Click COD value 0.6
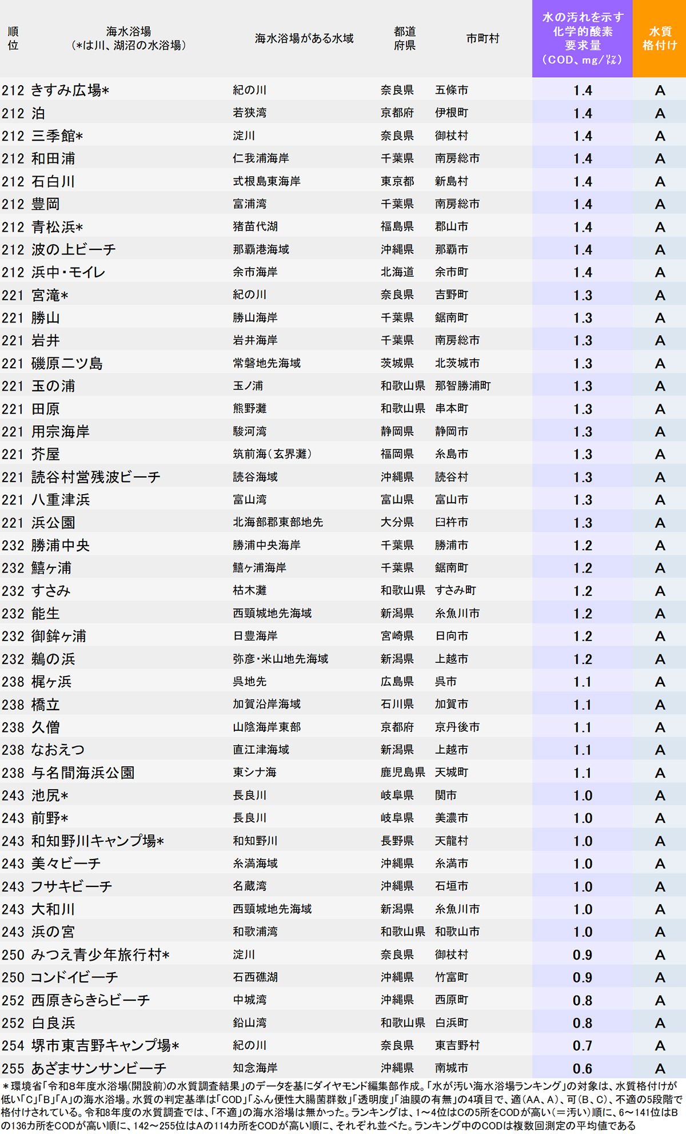 [583, 1069]
